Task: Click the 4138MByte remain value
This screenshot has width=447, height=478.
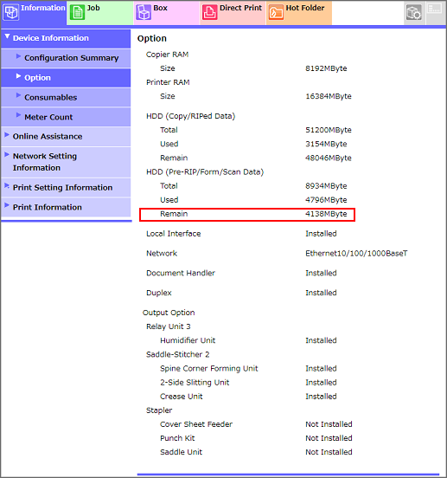Action: [x=326, y=214]
